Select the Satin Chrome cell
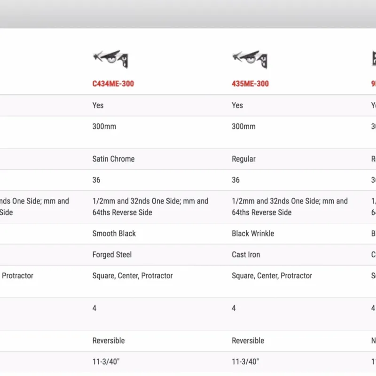Image resolution: width=376 pixels, height=376 pixels. [x=113, y=159]
